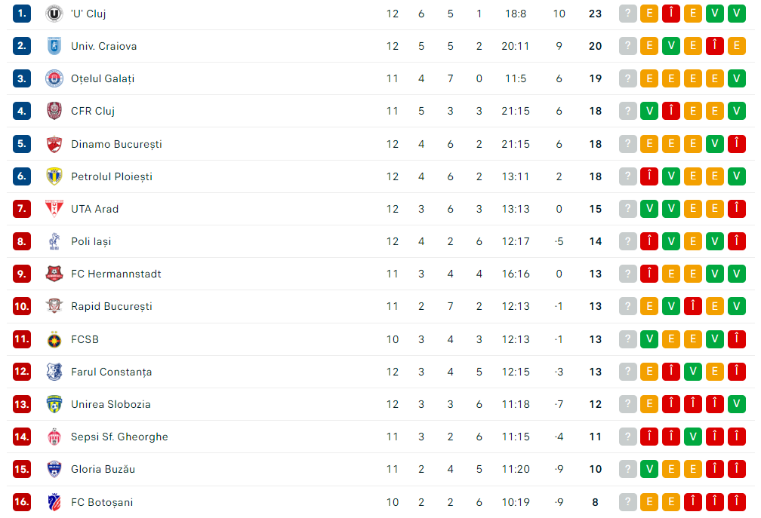
Task: Click the 'U' Cluj club crest
Action: pyautogui.click(x=54, y=14)
